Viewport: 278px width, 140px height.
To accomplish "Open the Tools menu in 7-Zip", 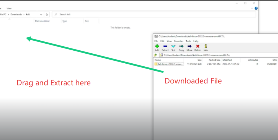I will 188,41.
